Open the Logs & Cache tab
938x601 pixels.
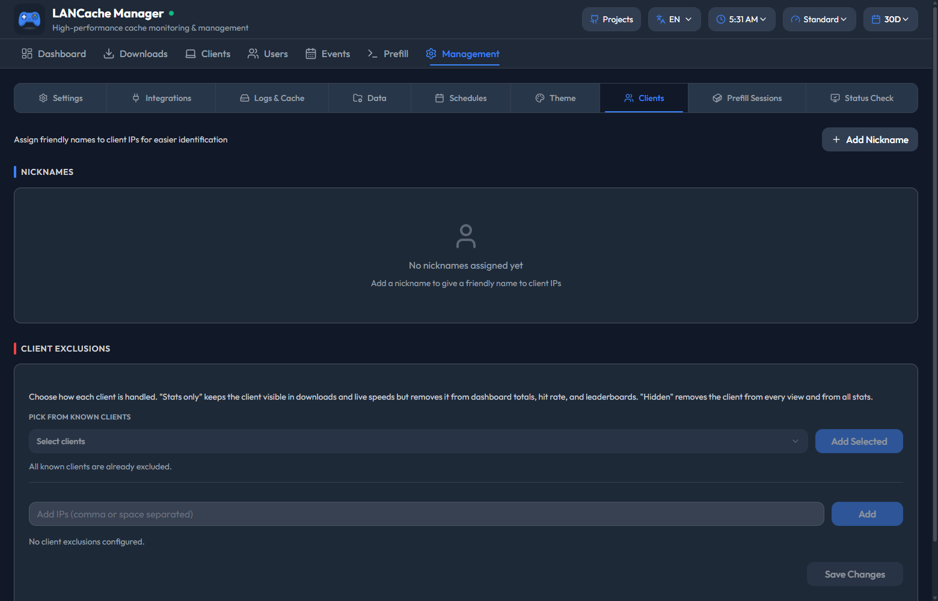click(272, 98)
